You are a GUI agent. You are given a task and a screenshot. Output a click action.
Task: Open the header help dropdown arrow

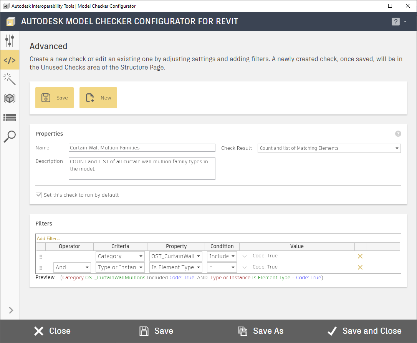tap(405, 22)
